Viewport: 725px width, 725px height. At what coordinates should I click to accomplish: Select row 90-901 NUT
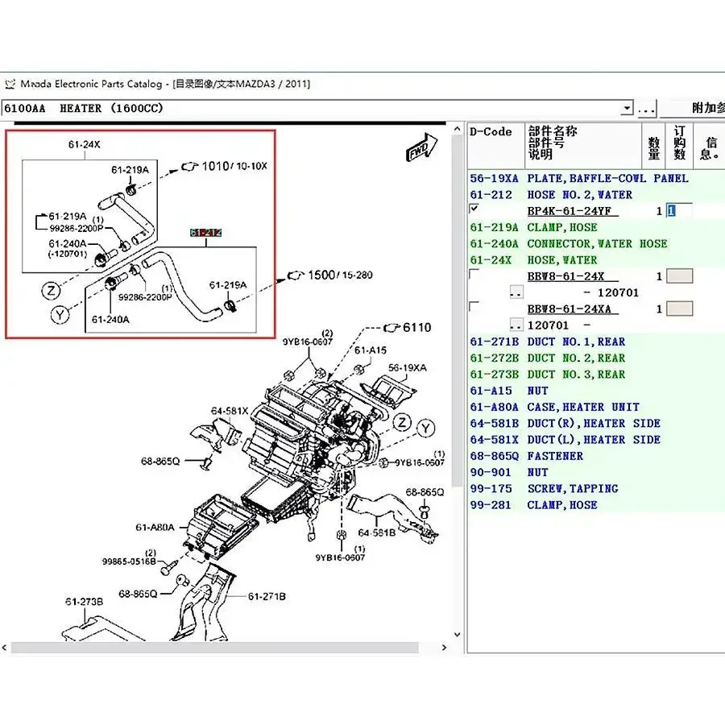point(596,472)
